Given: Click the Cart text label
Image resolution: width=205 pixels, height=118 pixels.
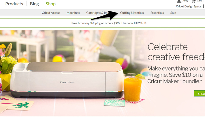Looking at the screenshot, I should (x=199, y=1).
